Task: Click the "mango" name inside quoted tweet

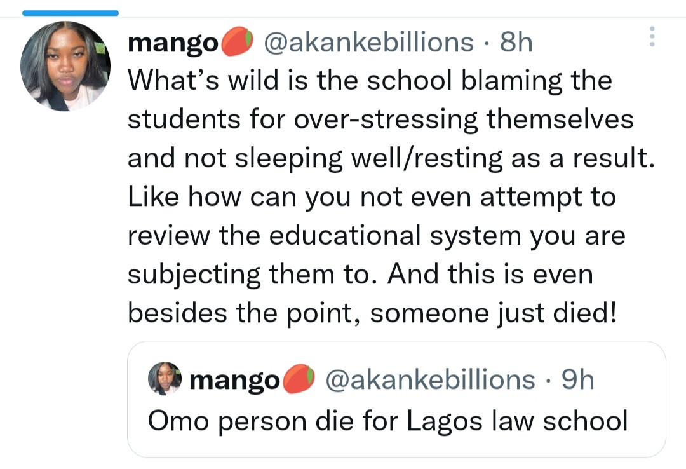Action: tap(235, 380)
